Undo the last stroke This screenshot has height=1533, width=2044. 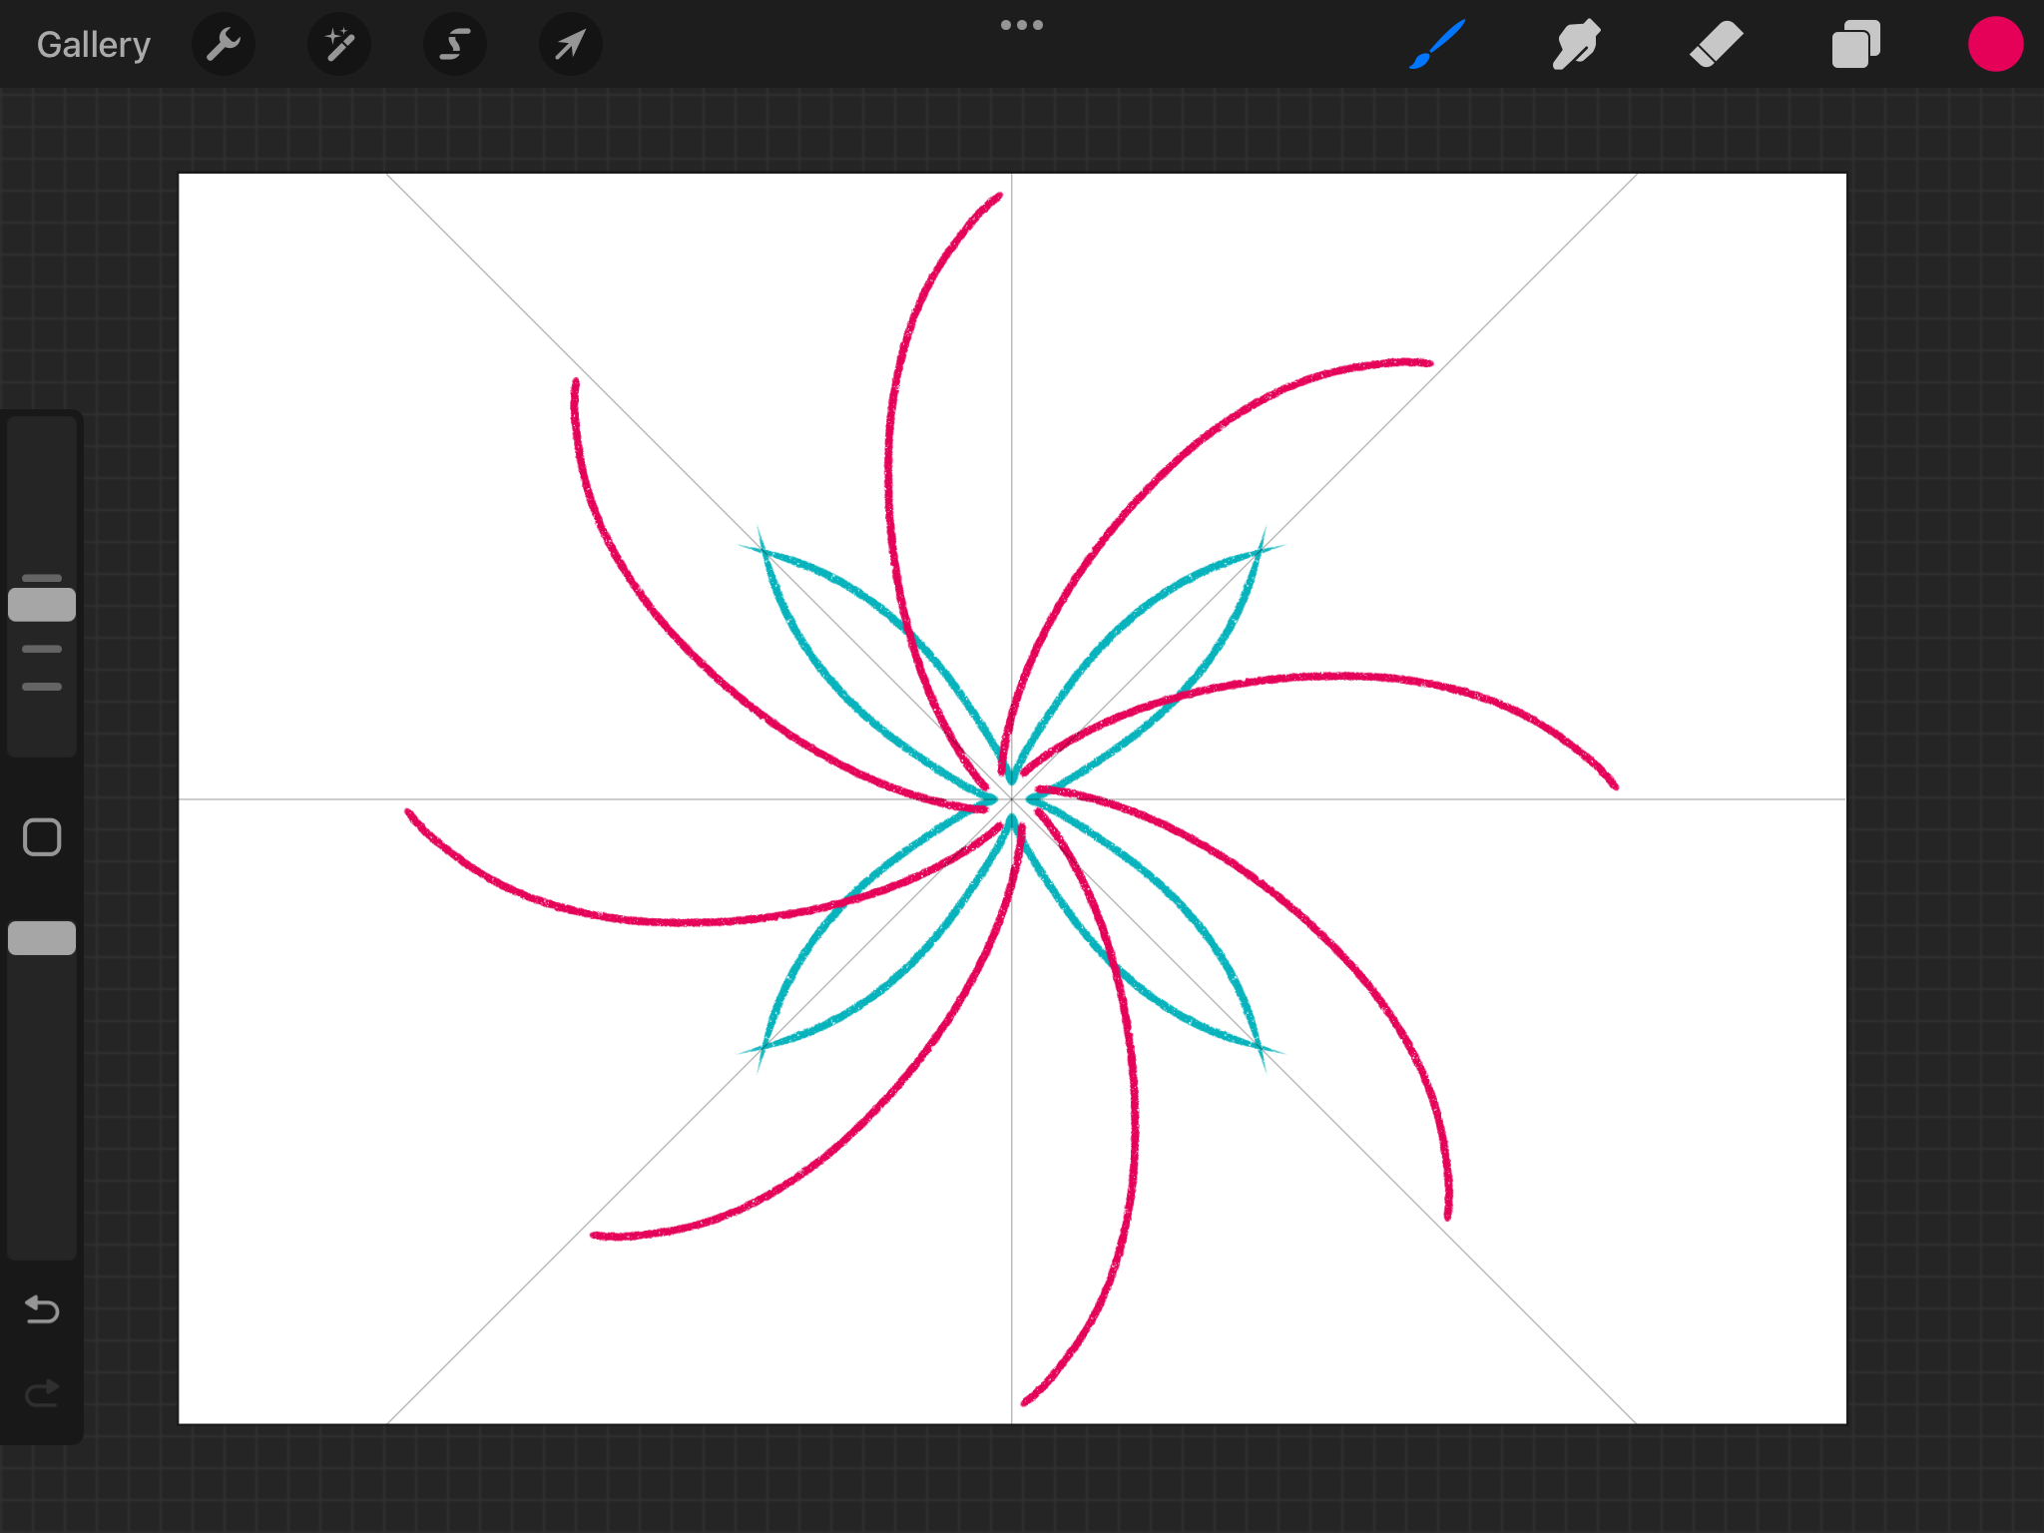pyautogui.click(x=42, y=1308)
